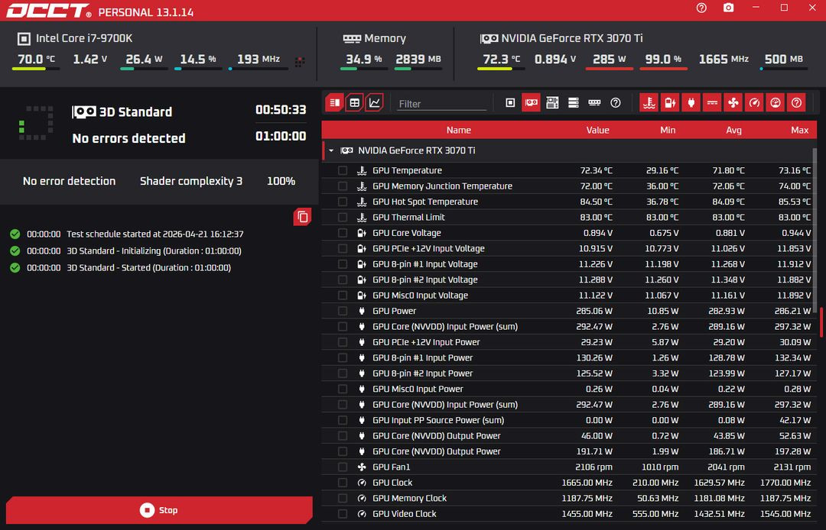
Task: Filter unknown device sensors (white question mark)
Action: (x=615, y=103)
